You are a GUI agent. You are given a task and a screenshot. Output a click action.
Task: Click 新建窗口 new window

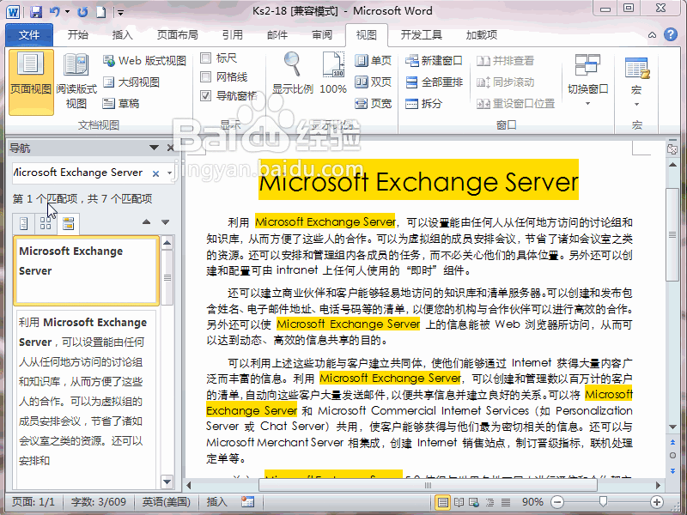[434, 60]
